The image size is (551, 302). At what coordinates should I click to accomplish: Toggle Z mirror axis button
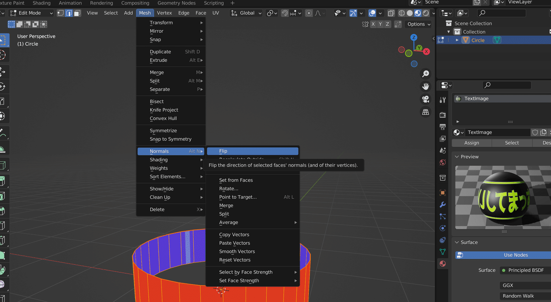[x=388, y=24]
